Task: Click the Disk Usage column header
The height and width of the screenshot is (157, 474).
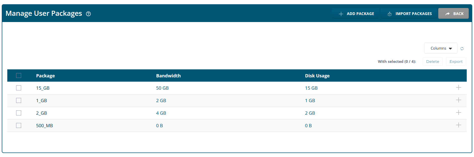Action: [x=317, y=75]
